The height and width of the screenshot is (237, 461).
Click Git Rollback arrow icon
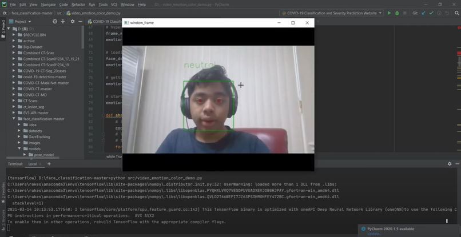pos(447,13)
